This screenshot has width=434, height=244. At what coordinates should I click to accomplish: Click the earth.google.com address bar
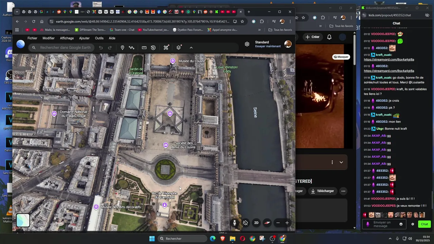pyautogui.click(x=142, y=21)
